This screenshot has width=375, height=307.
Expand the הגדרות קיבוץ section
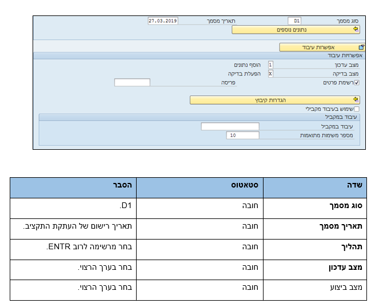pyautogui.click(x=274, y=99)
